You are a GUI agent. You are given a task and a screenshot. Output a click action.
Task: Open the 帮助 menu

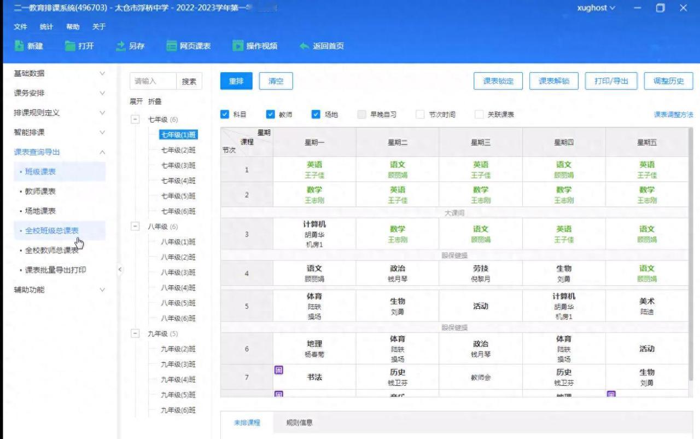tap(73, 27)
